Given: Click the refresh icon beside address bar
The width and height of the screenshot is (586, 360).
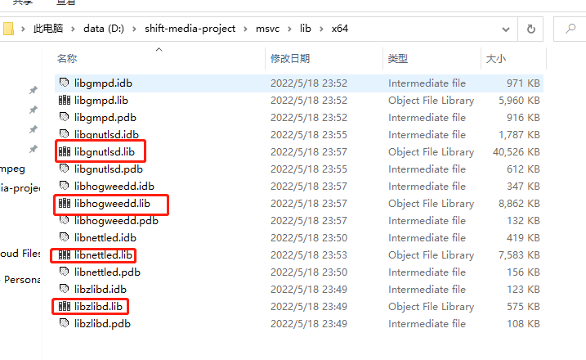Looking at the screenshot, I should pyautogui.click(x=530, y=29).
